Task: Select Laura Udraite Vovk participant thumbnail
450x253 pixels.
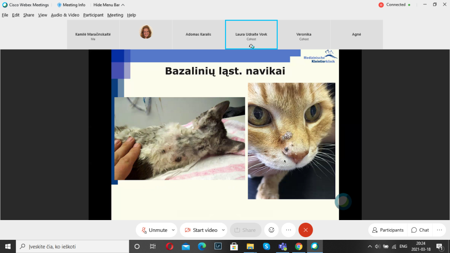Action: 251,35
